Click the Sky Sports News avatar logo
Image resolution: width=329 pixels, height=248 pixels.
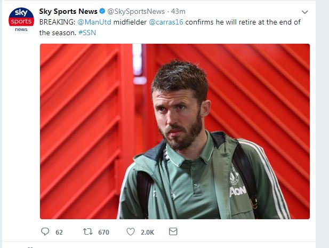21,19
